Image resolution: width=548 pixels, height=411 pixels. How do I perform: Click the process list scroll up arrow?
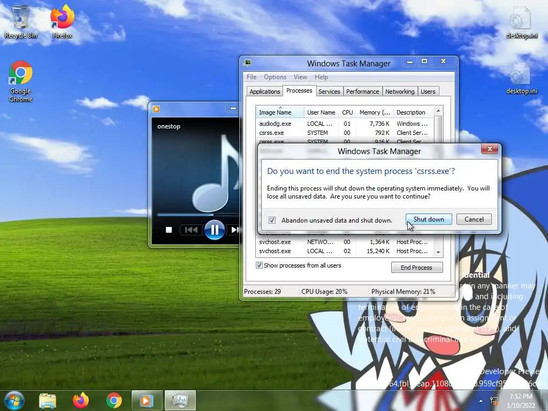pos(438,111)
